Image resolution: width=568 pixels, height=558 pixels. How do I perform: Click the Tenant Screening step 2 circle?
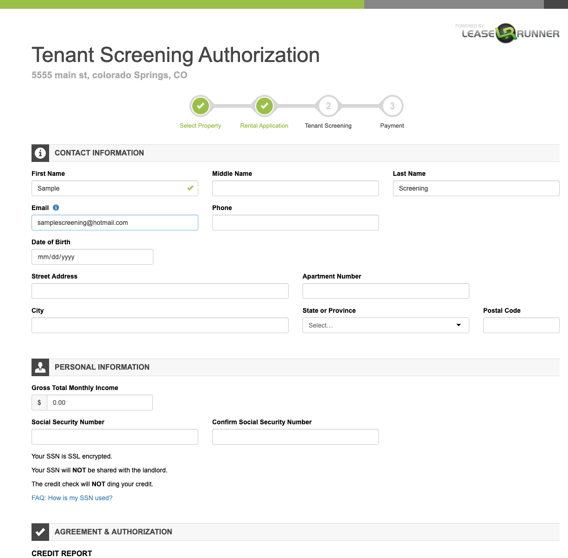coord(328,106)
